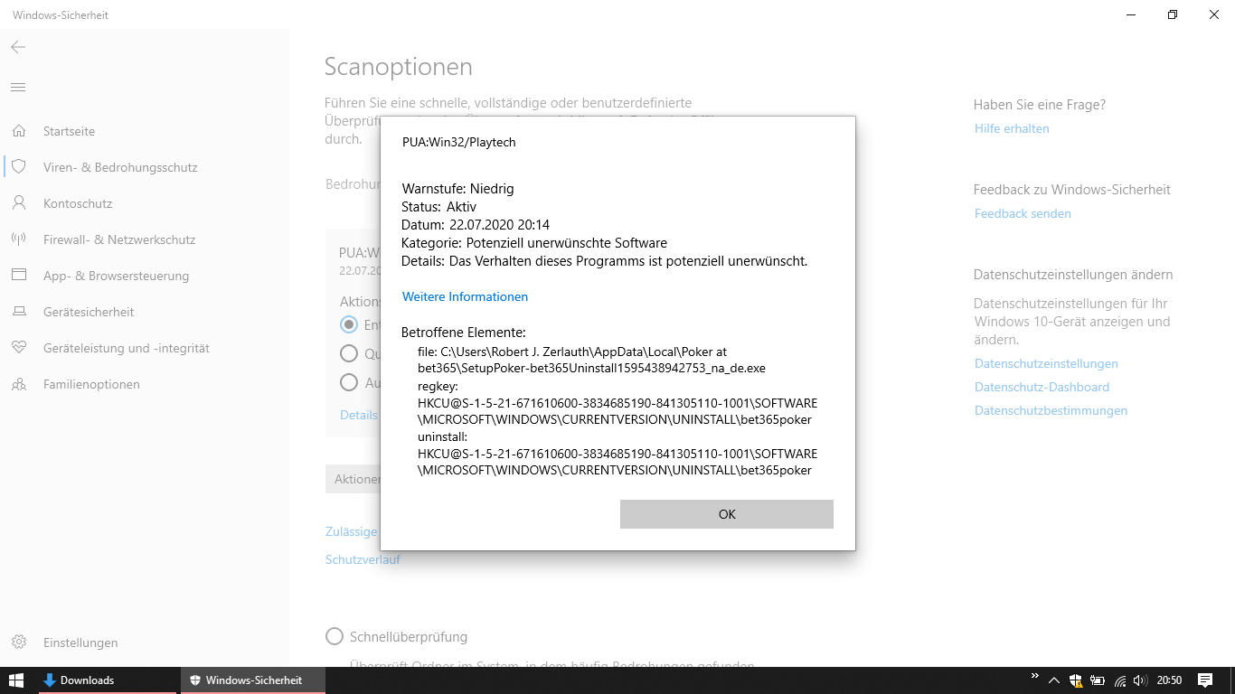Click the Kategorie: Potenziell unerwünschte Software line
This screenshot has height=694, width=1235.
534,243
